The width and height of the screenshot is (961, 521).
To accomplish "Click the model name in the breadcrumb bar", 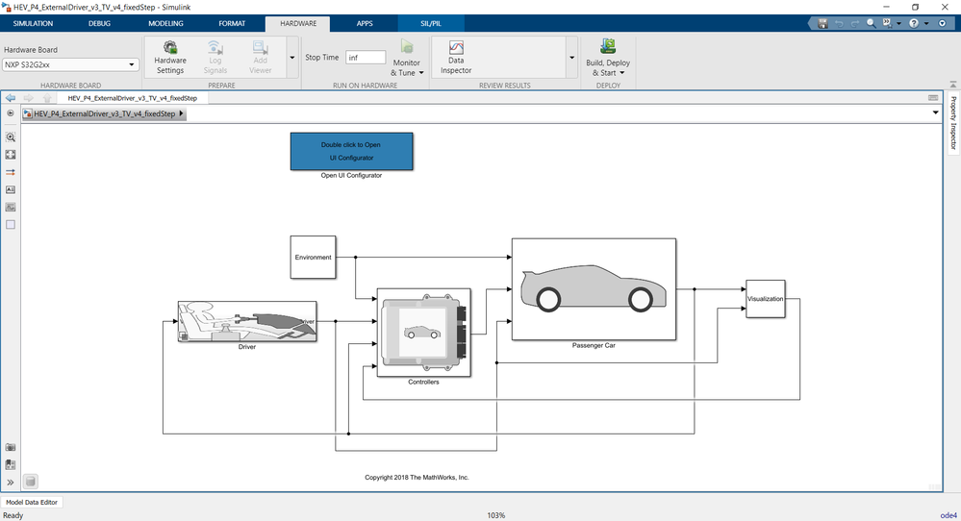I will [104, 113].
